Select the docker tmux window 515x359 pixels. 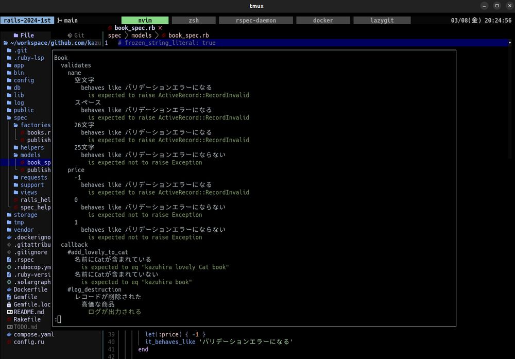323,21
